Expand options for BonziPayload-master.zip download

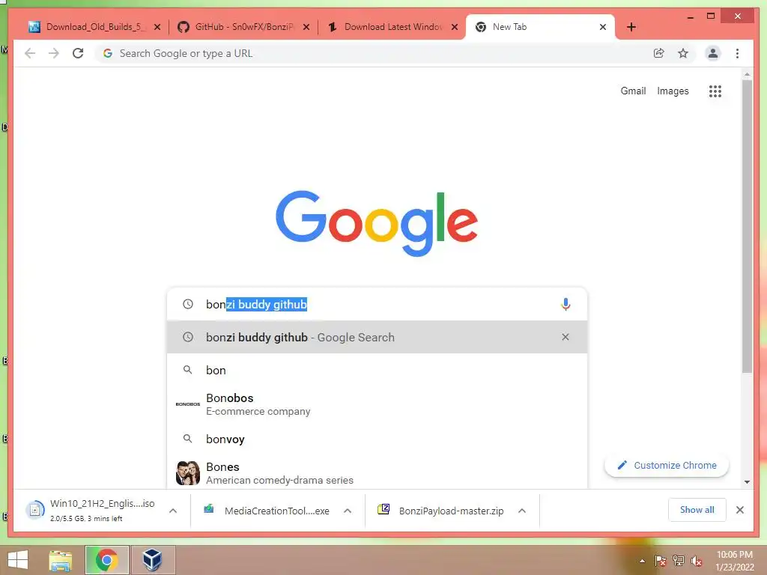point(522,511)
